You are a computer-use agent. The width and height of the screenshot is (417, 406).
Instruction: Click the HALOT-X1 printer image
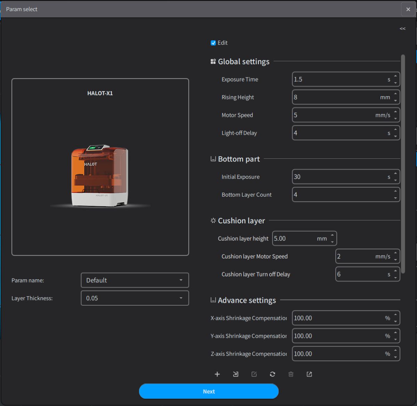[100, 176]
